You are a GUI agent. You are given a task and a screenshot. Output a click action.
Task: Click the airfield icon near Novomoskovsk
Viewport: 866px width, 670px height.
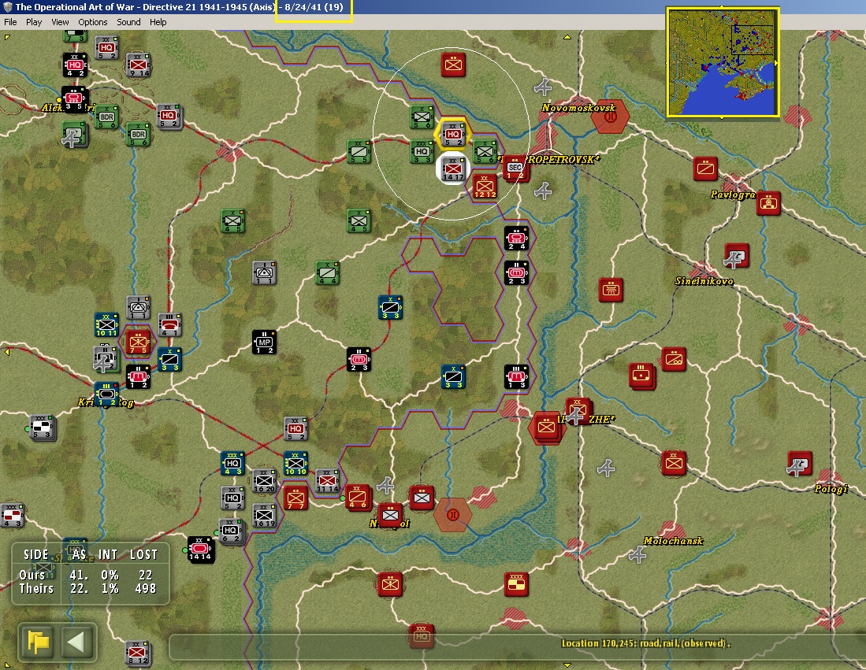click(x=544, y=87)
